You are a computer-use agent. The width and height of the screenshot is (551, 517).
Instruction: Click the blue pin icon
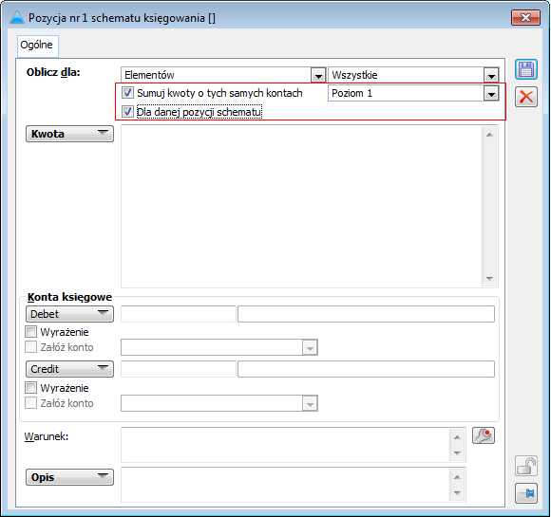point(526,493)
